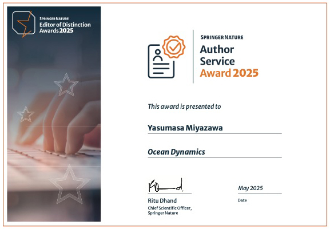
Task: Click the Springer Nature heading above Author Service
Action: click(222, 37)
